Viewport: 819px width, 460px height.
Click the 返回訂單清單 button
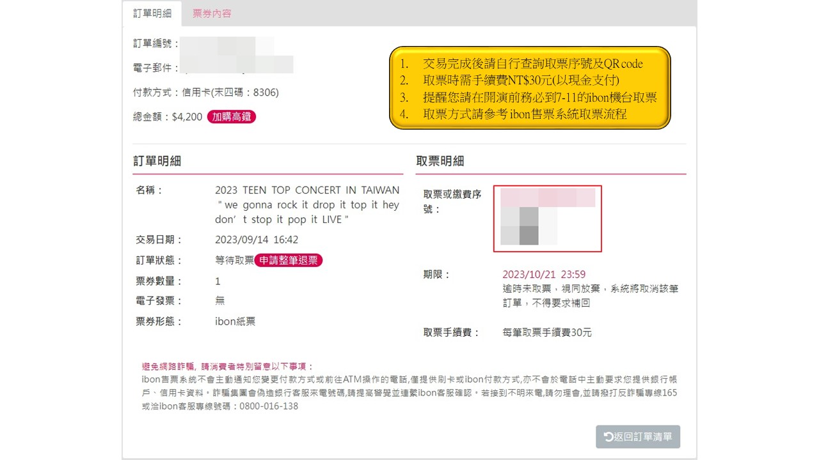[x=637, y=437]
